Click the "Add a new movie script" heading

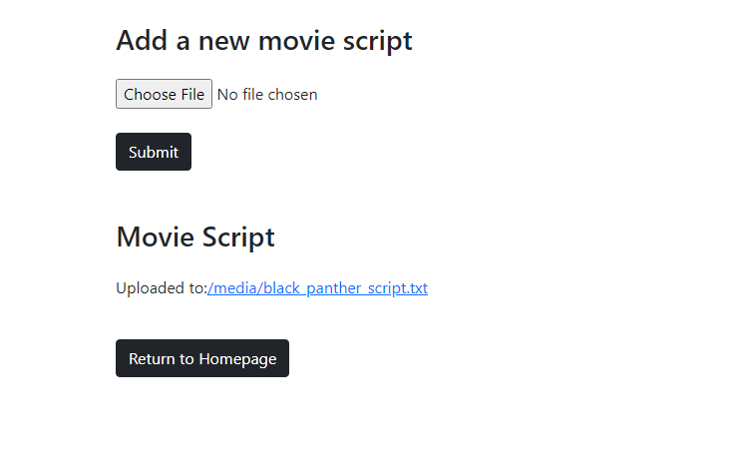(264, 41)
